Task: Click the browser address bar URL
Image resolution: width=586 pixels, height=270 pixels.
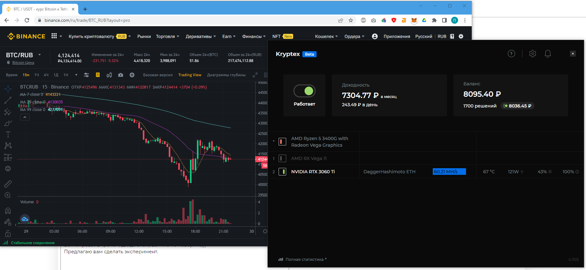Action: coord(87,20)
